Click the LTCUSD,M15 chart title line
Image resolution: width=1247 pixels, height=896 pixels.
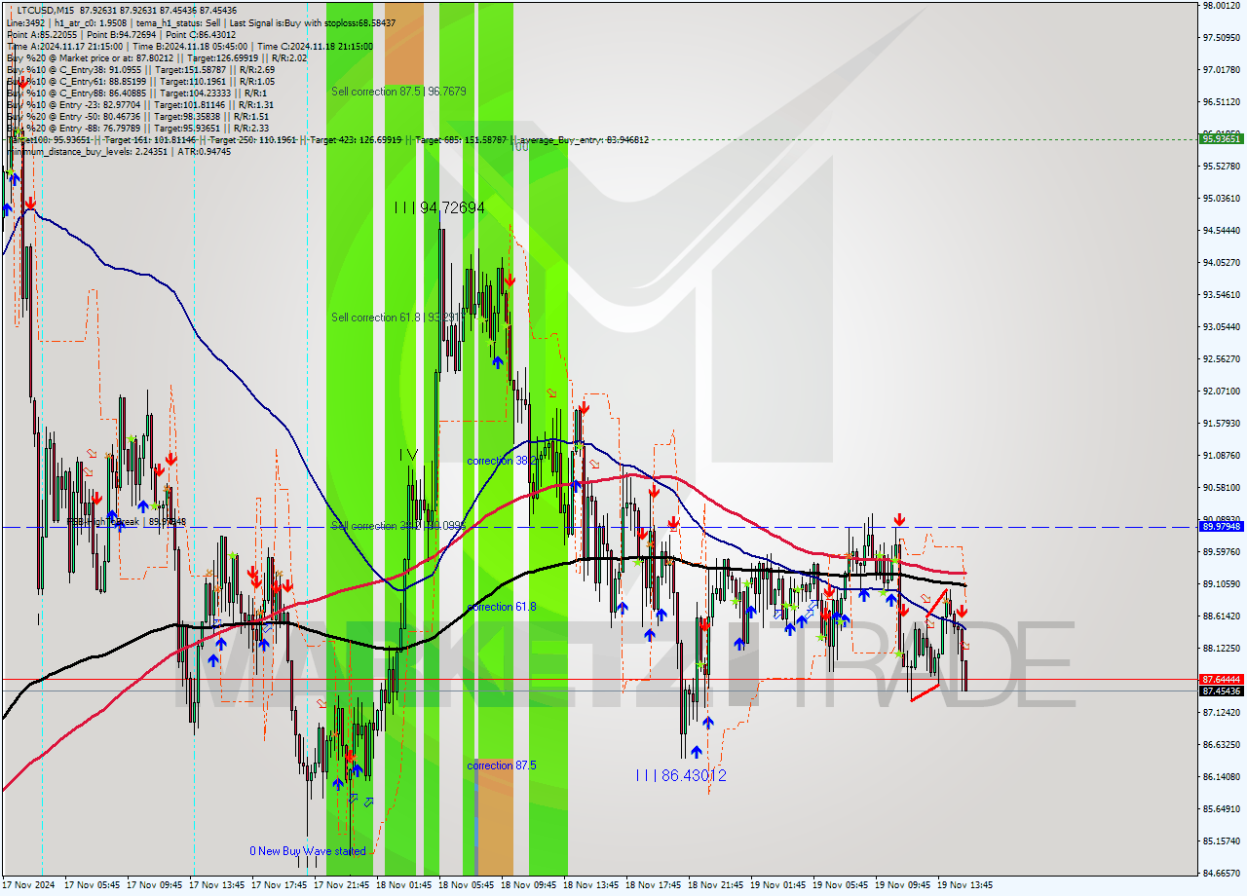pyautogui.click(x=127, y=10)
